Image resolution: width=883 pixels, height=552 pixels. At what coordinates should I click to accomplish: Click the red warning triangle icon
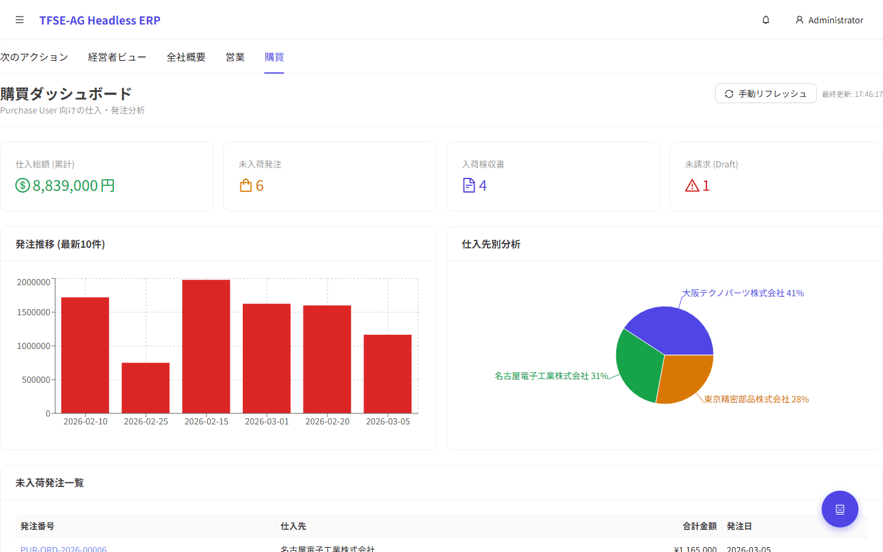(692, 185)
